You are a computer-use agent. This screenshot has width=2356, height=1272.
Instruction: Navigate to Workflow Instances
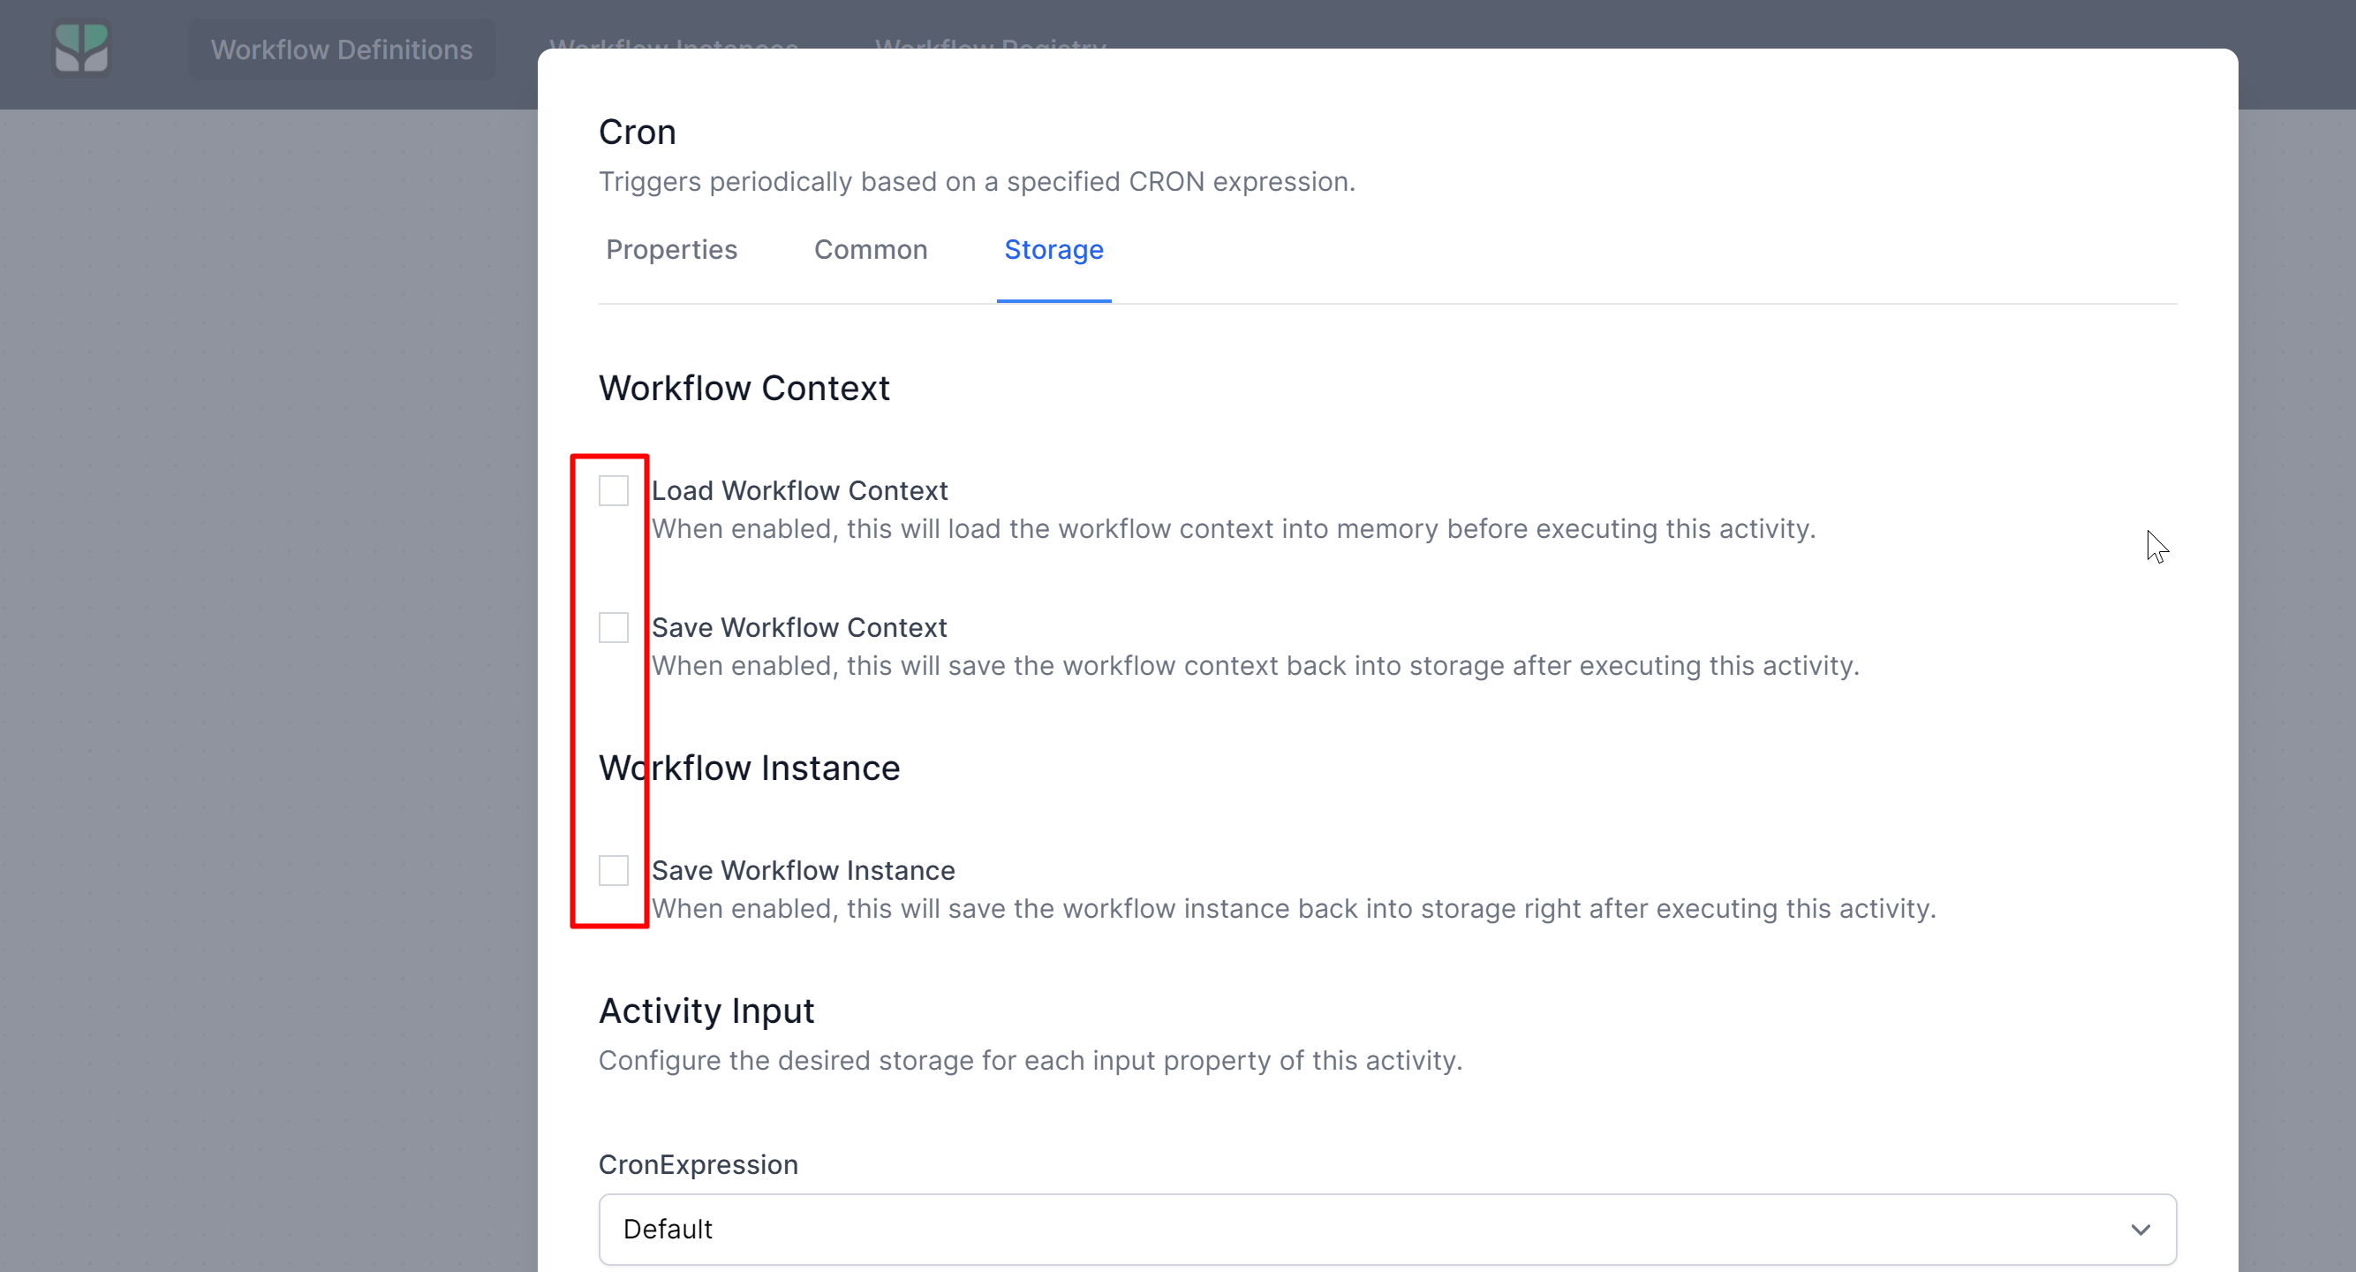pyautogui.click(x=674, y=46)
